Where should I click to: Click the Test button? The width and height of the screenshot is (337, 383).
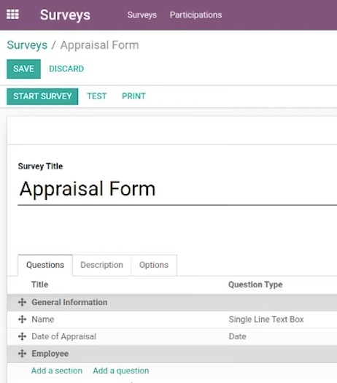pyautogui.click(x=97, y=96)
